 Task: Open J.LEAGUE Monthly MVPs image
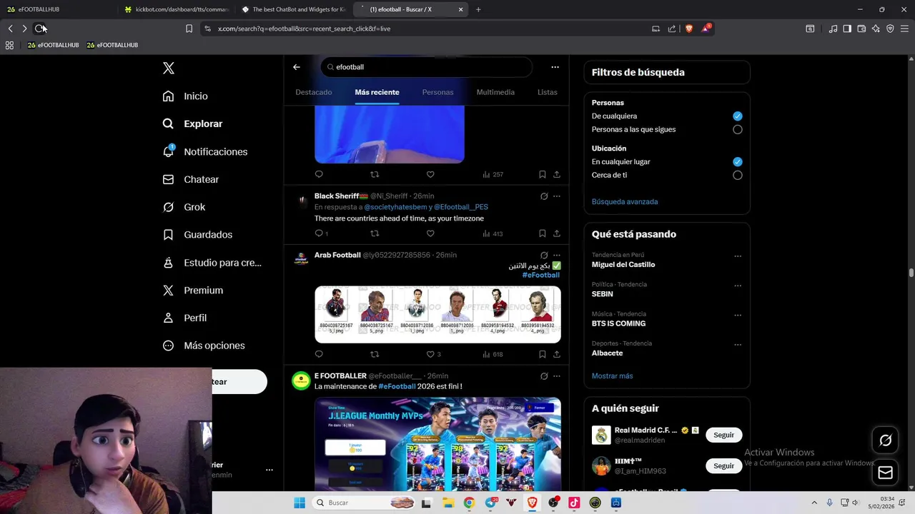437,444
